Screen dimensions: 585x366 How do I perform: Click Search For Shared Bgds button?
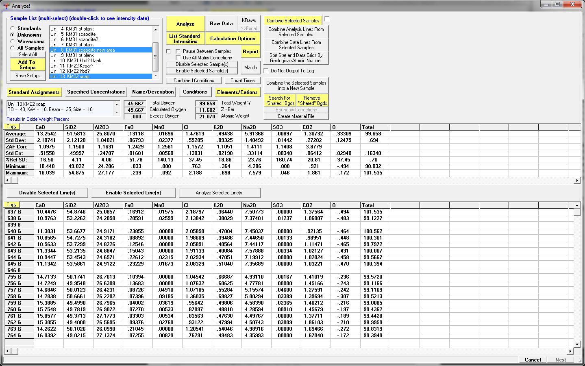280,100
